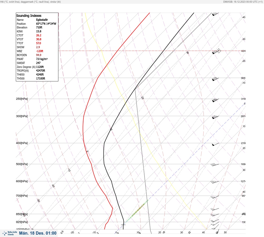Click the '250[hPa]' pressure label

click(x=22, y=99)
